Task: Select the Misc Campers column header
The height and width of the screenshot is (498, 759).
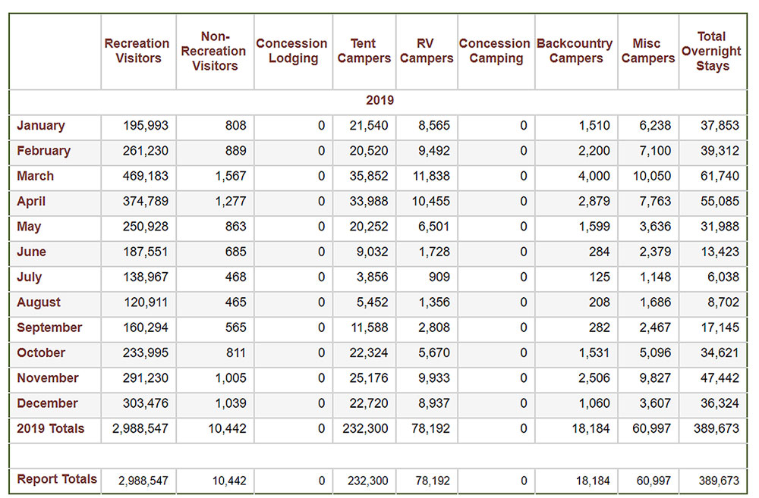Action: (x=647, y=52)
